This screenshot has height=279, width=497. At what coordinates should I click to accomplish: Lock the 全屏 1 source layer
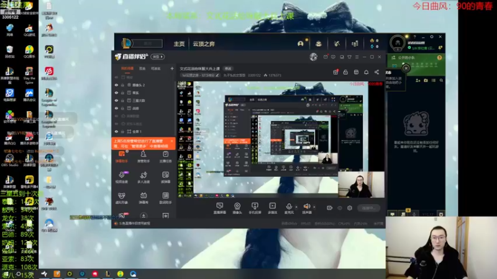pos(122,131)
